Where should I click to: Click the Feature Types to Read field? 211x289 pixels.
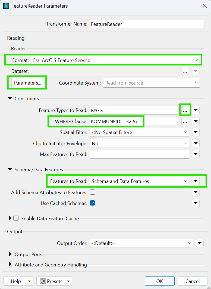(134, 110)
